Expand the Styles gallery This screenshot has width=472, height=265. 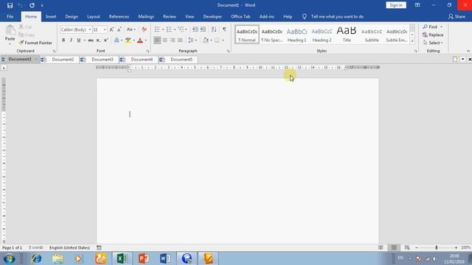pyautogui.click(x=412, y=42)
